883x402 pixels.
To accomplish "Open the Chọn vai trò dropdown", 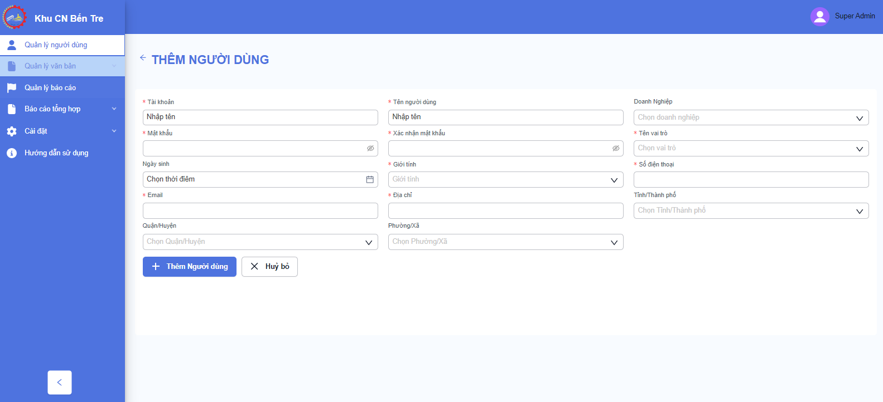I will click(751, 148).
